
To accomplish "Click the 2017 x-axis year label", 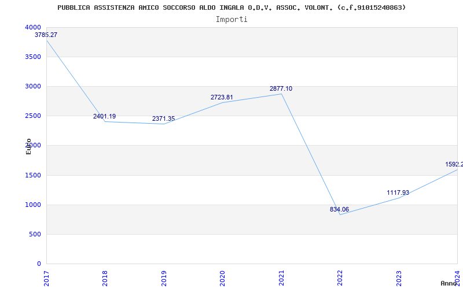I will coord(46,278).
